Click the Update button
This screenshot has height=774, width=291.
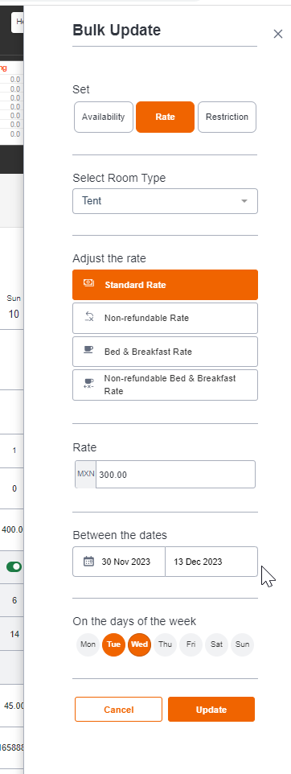(211, 710)
